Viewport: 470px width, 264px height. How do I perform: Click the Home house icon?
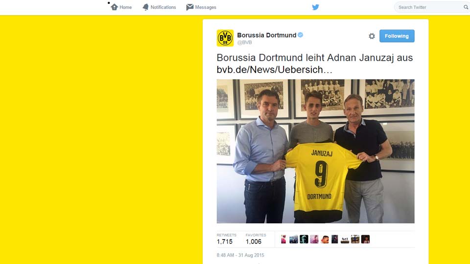(x=114, y=7)
